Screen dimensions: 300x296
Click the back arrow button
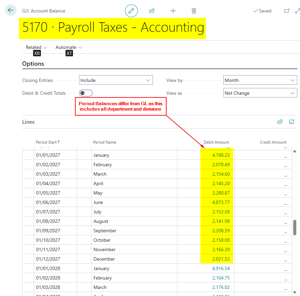10,10
